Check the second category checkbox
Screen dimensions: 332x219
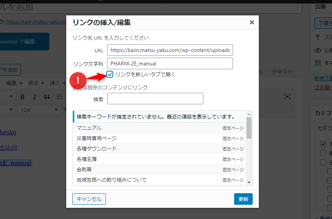[324, 153]
